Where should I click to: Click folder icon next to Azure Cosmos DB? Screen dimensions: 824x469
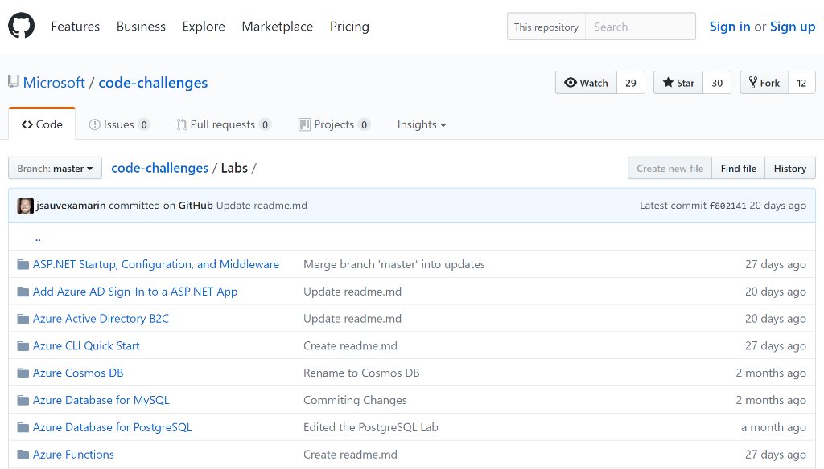(x=23, y=373)
